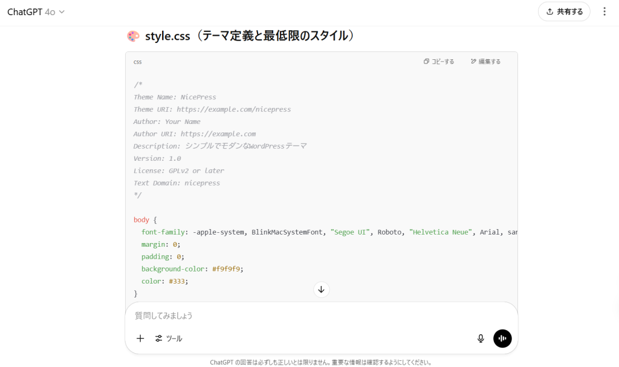
Task: Click the css language label in code header
Action: [138, 62]
